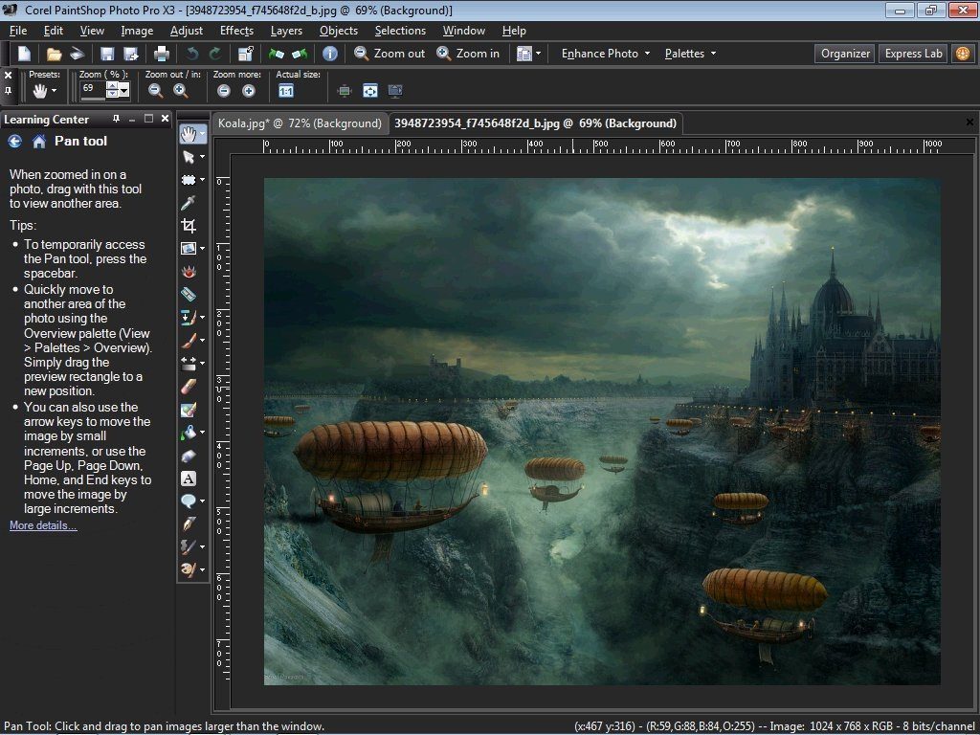
Task: Open the Enhance Photo dropdown
Action: pyautogui.click(x=605, y=54)
